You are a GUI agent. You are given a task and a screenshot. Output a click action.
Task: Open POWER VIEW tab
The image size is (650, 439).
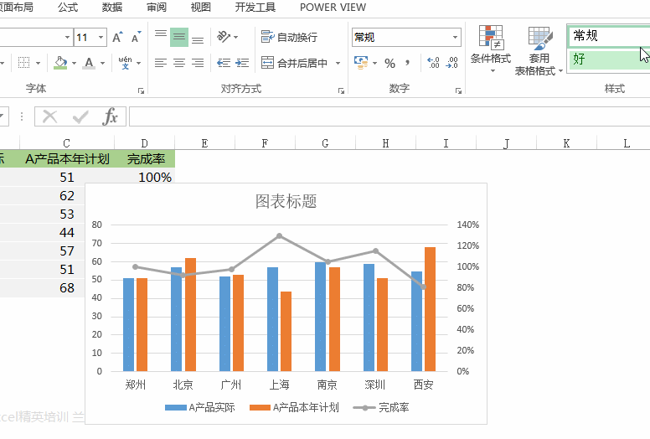tap(333, 8)
